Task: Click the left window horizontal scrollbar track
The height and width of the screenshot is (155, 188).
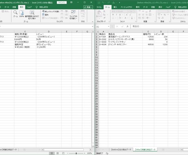Action: click(x=64, y=150)
